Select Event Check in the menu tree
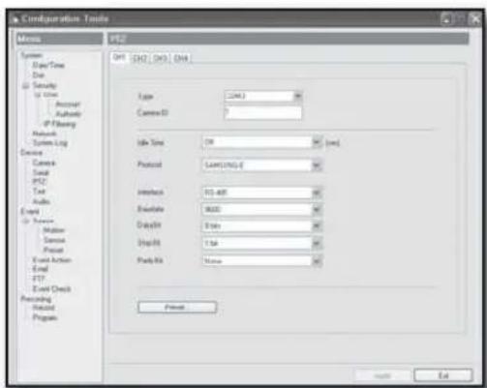487x388 pixels. (x=51, y=289)
